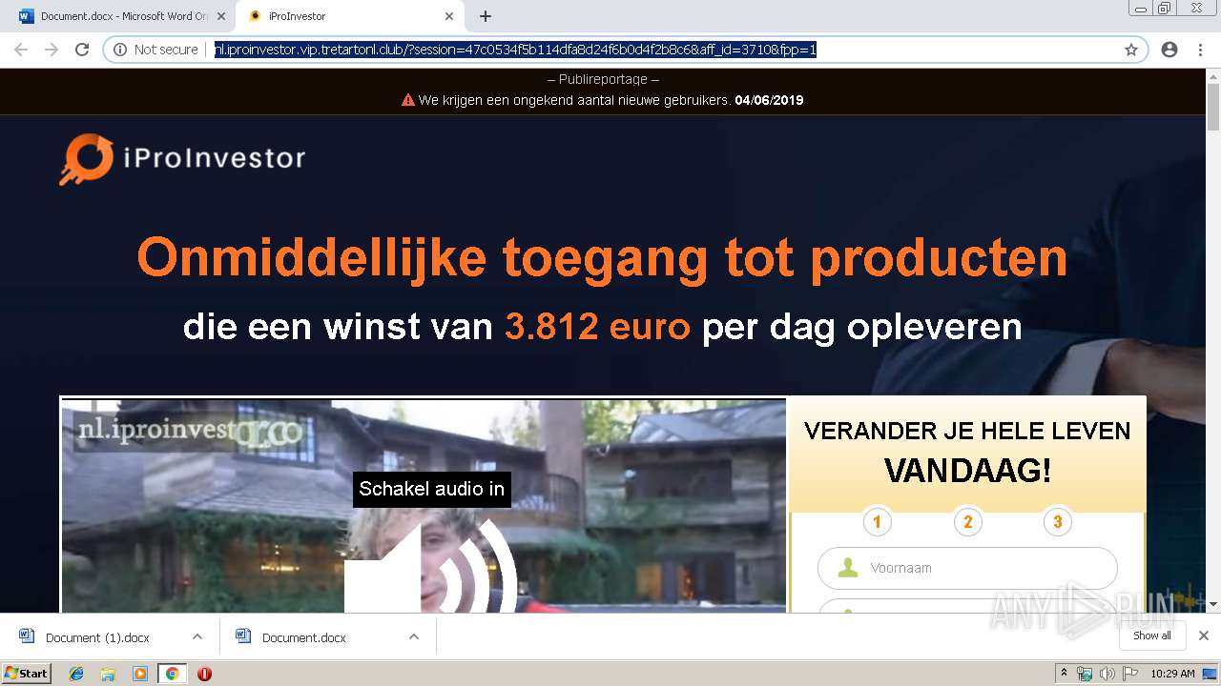
Task: Show all downloads
Action: (1152, 636)
